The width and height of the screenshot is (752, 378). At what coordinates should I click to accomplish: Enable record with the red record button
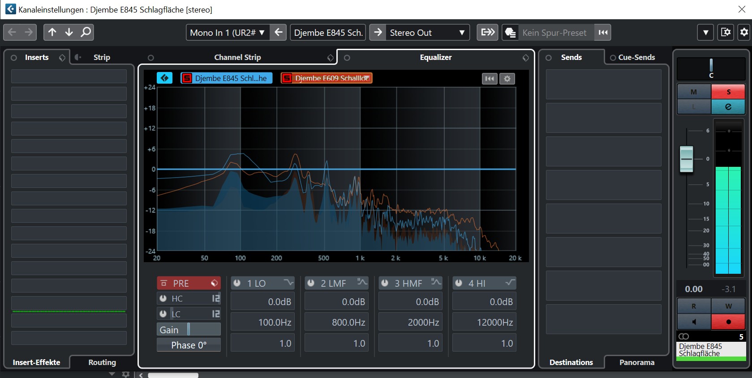point(728,322)
